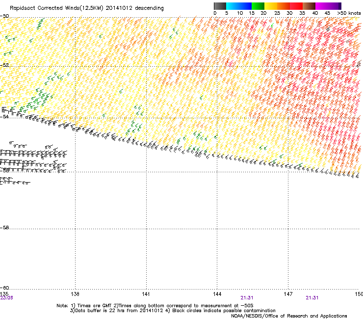363x319 pixels.
Task: Click the 21:31 time stamp near longitude 144
Action: click(x=247, y=298)
